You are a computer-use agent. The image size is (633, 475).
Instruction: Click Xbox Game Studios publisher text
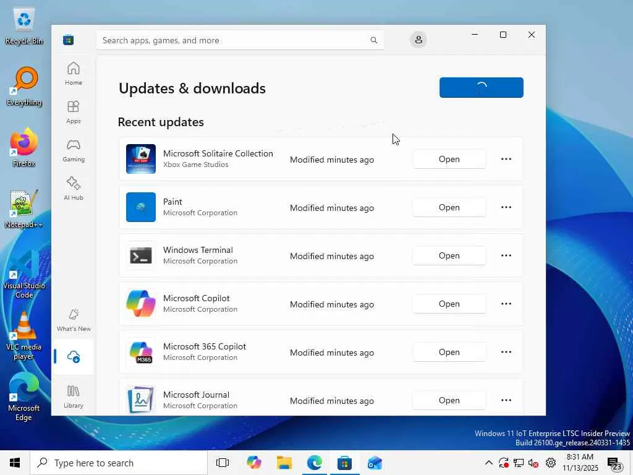pyautogui.click(x=196, y=165)
